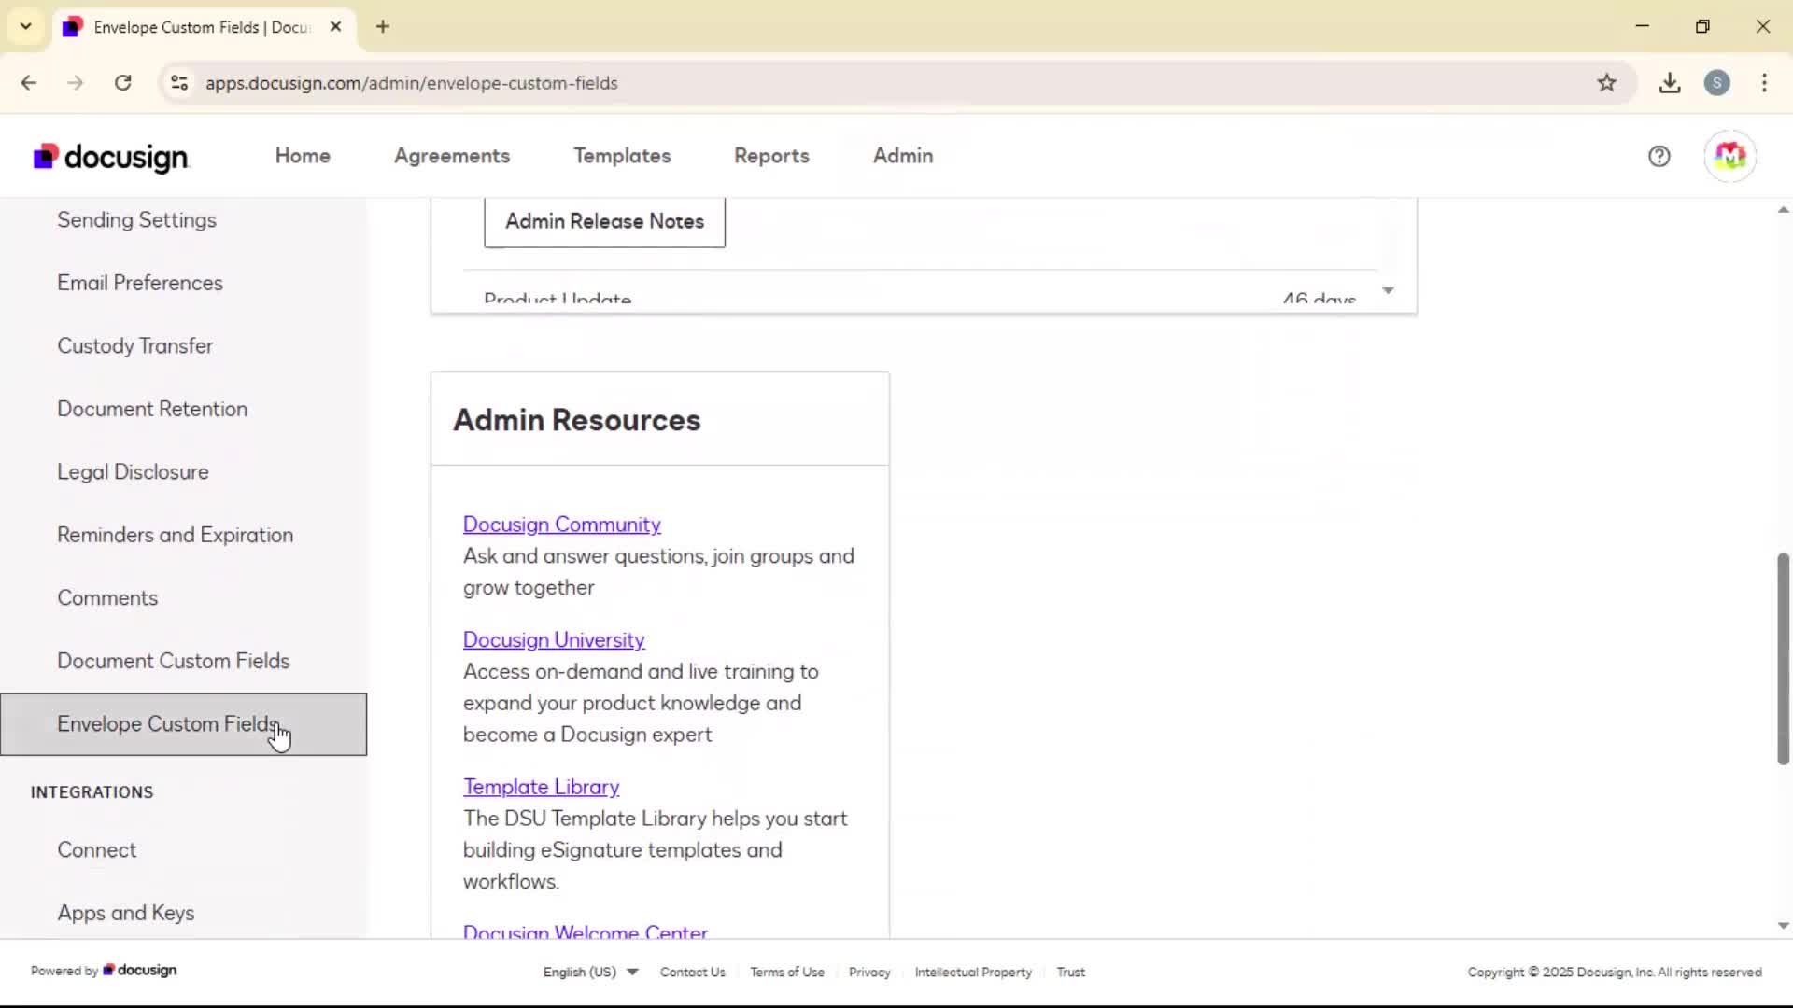This screenshot has height=1008, width=1793.
Task: Open Sending Settings in sidebar
Action: tap(136, 220)
